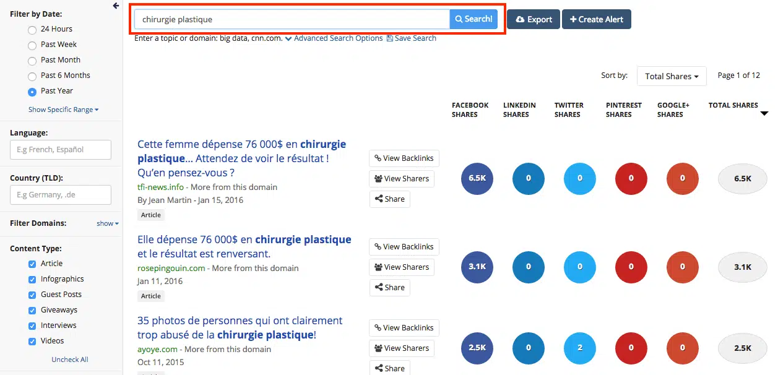Click the Create Alert plus button
The height and width of the screenshot is (375, 778).
pyautogui.click(x=596, y=19)
